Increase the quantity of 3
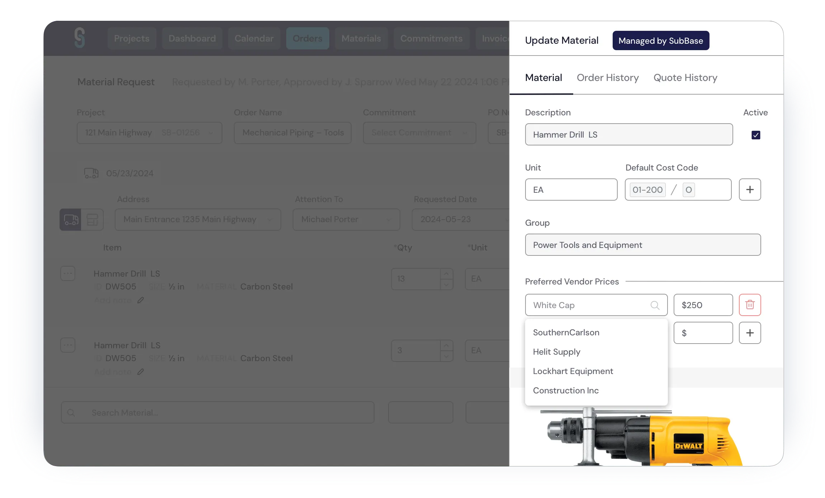 (446, 345)
